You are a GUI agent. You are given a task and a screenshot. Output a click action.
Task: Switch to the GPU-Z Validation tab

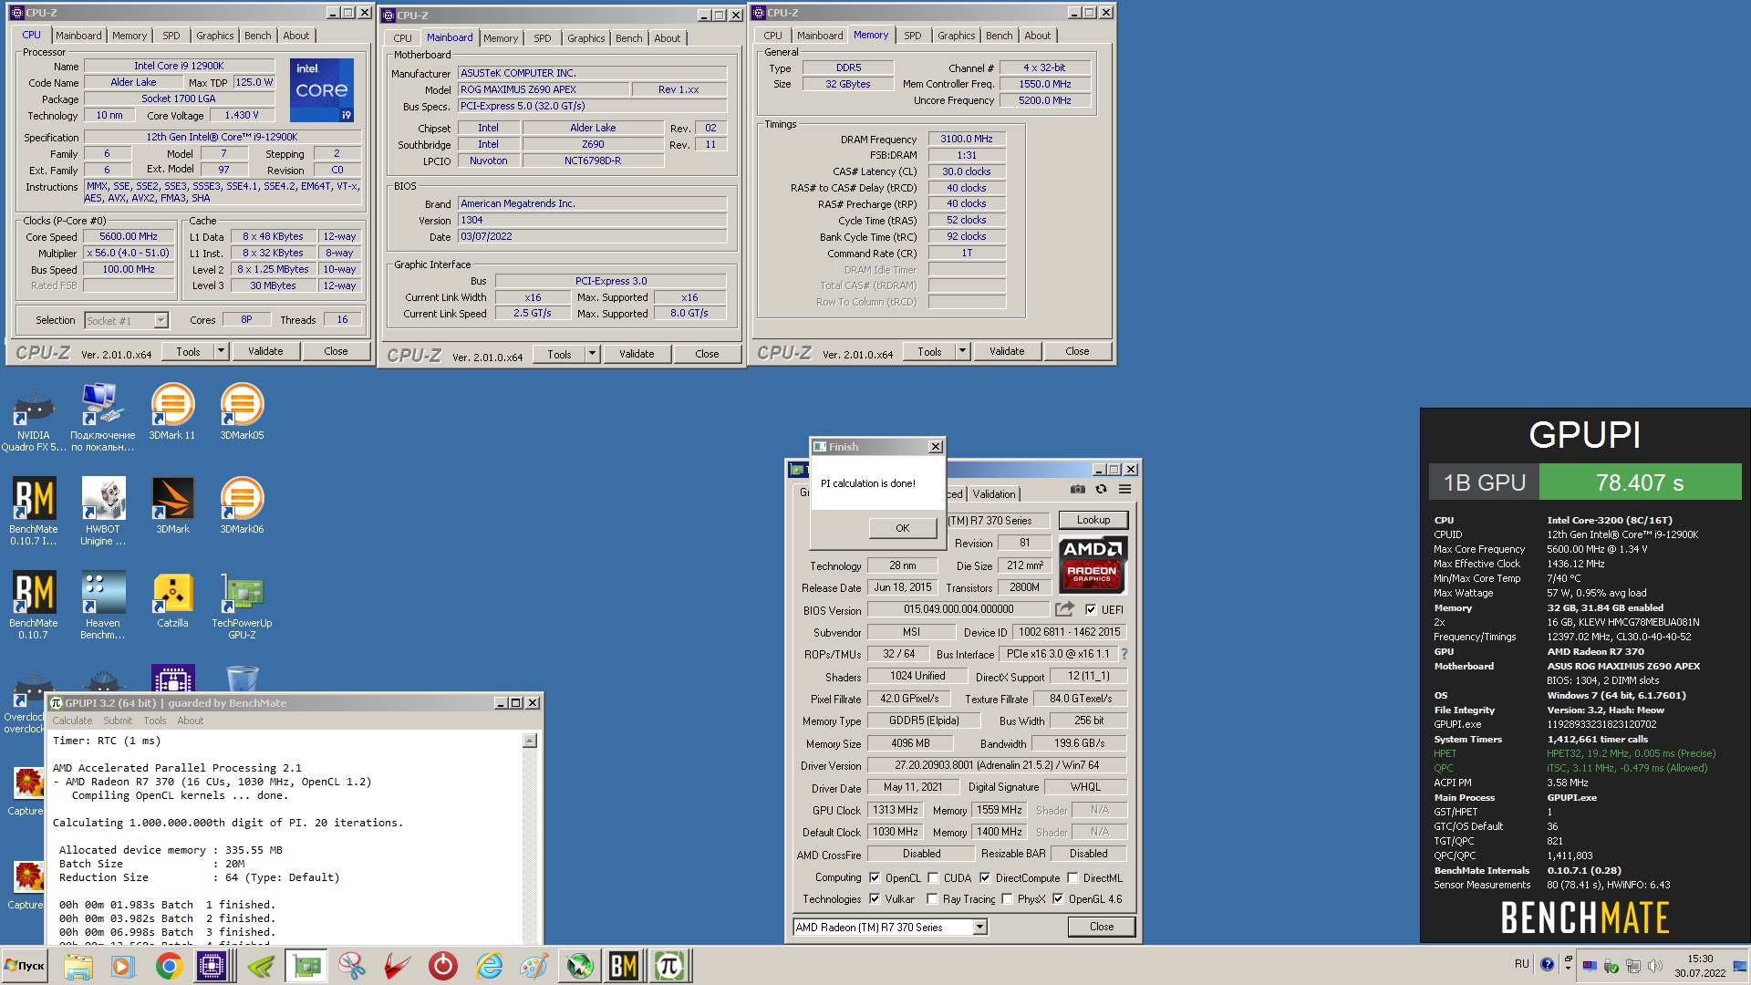click(993, 493)
